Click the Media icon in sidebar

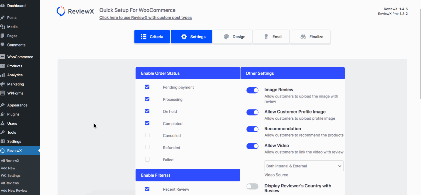point(2,27)
